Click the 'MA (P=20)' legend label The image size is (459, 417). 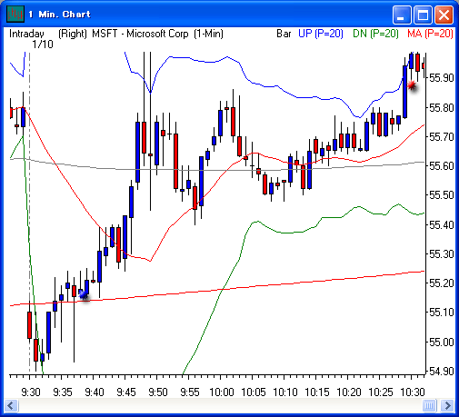(430, 34)
